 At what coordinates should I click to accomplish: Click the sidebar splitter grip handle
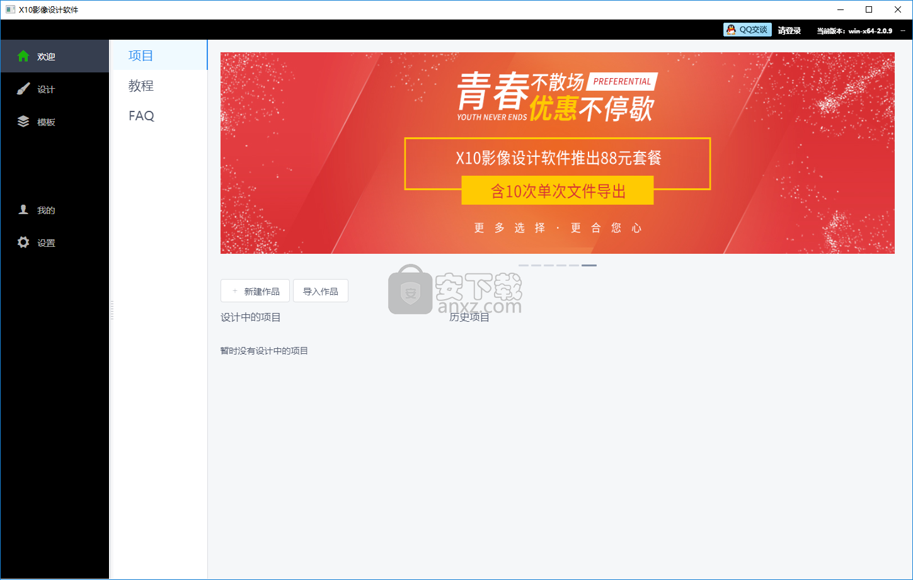click(112, 310)
